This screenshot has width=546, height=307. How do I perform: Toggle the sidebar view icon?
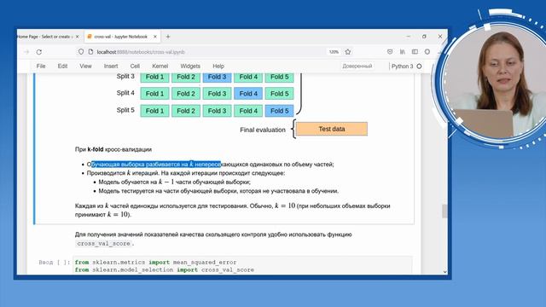pos(415,52)
